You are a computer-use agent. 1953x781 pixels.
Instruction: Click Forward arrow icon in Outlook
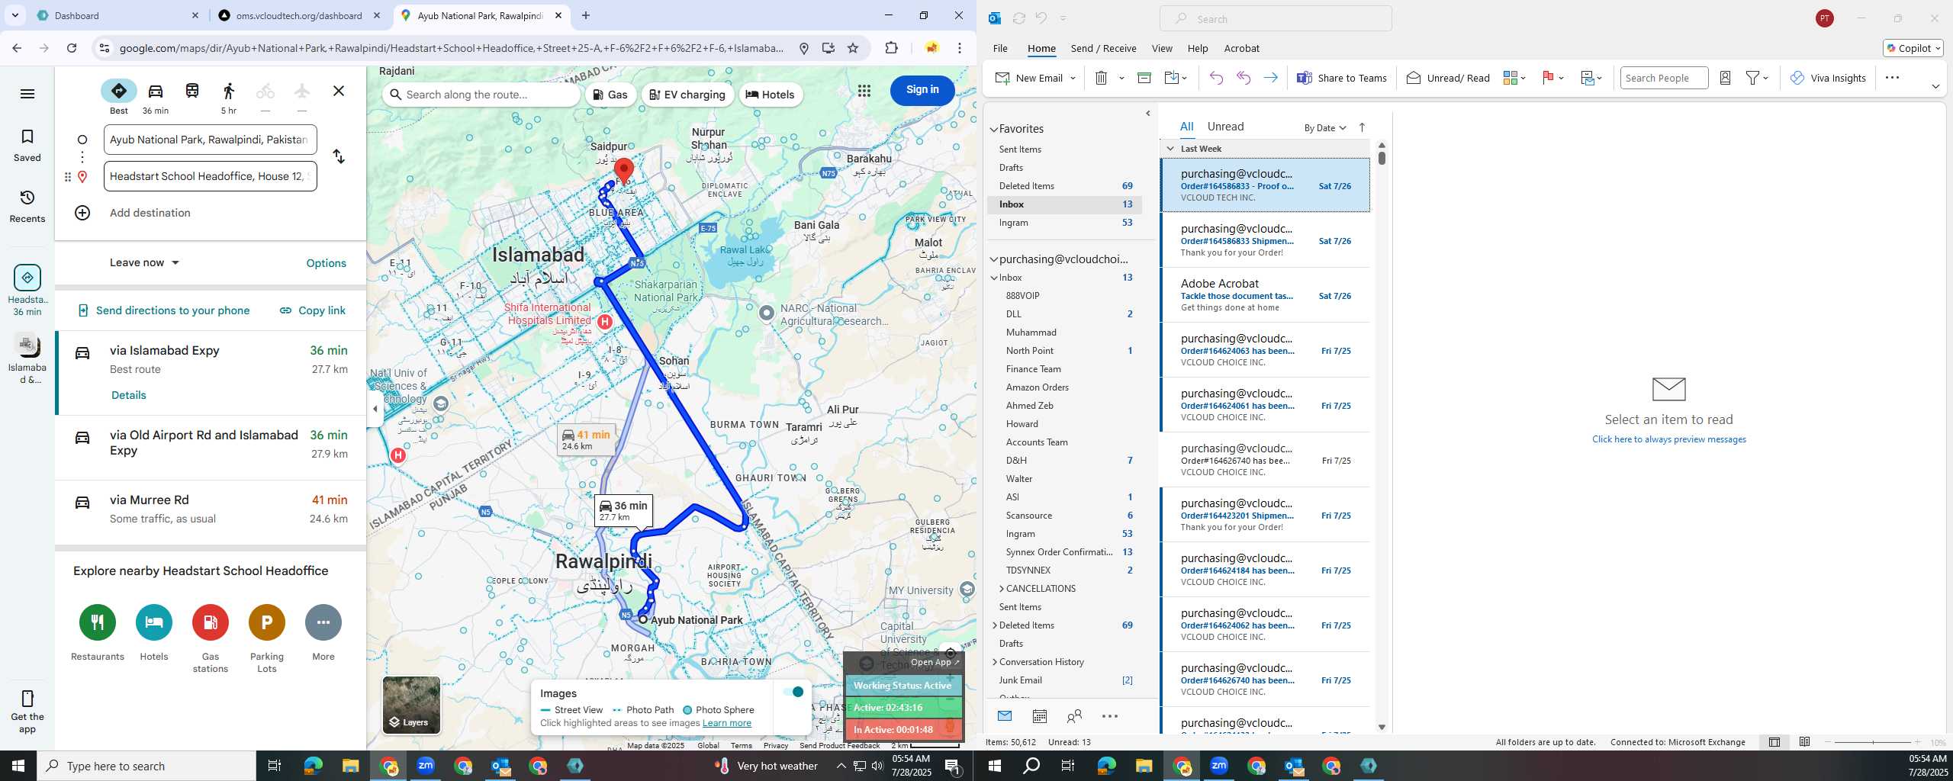coord(1270,78)
